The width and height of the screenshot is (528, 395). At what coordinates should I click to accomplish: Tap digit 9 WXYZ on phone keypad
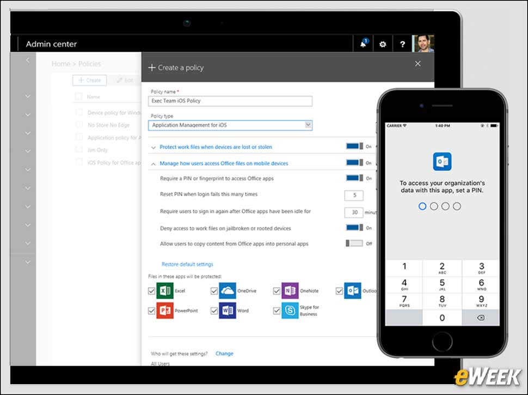(x=481, y=301)
